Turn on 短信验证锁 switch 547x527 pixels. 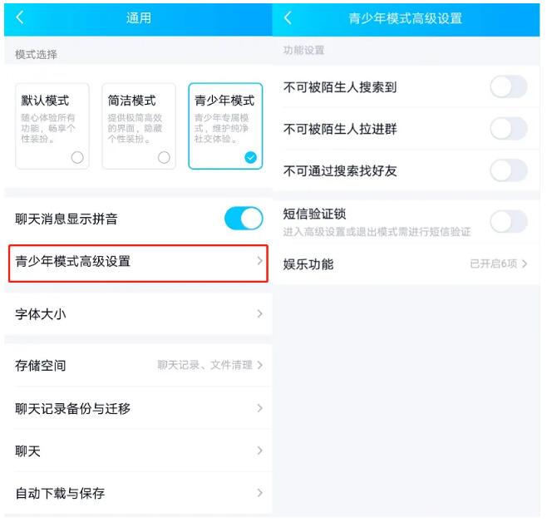pyautogui.click(x=509, y=221)
